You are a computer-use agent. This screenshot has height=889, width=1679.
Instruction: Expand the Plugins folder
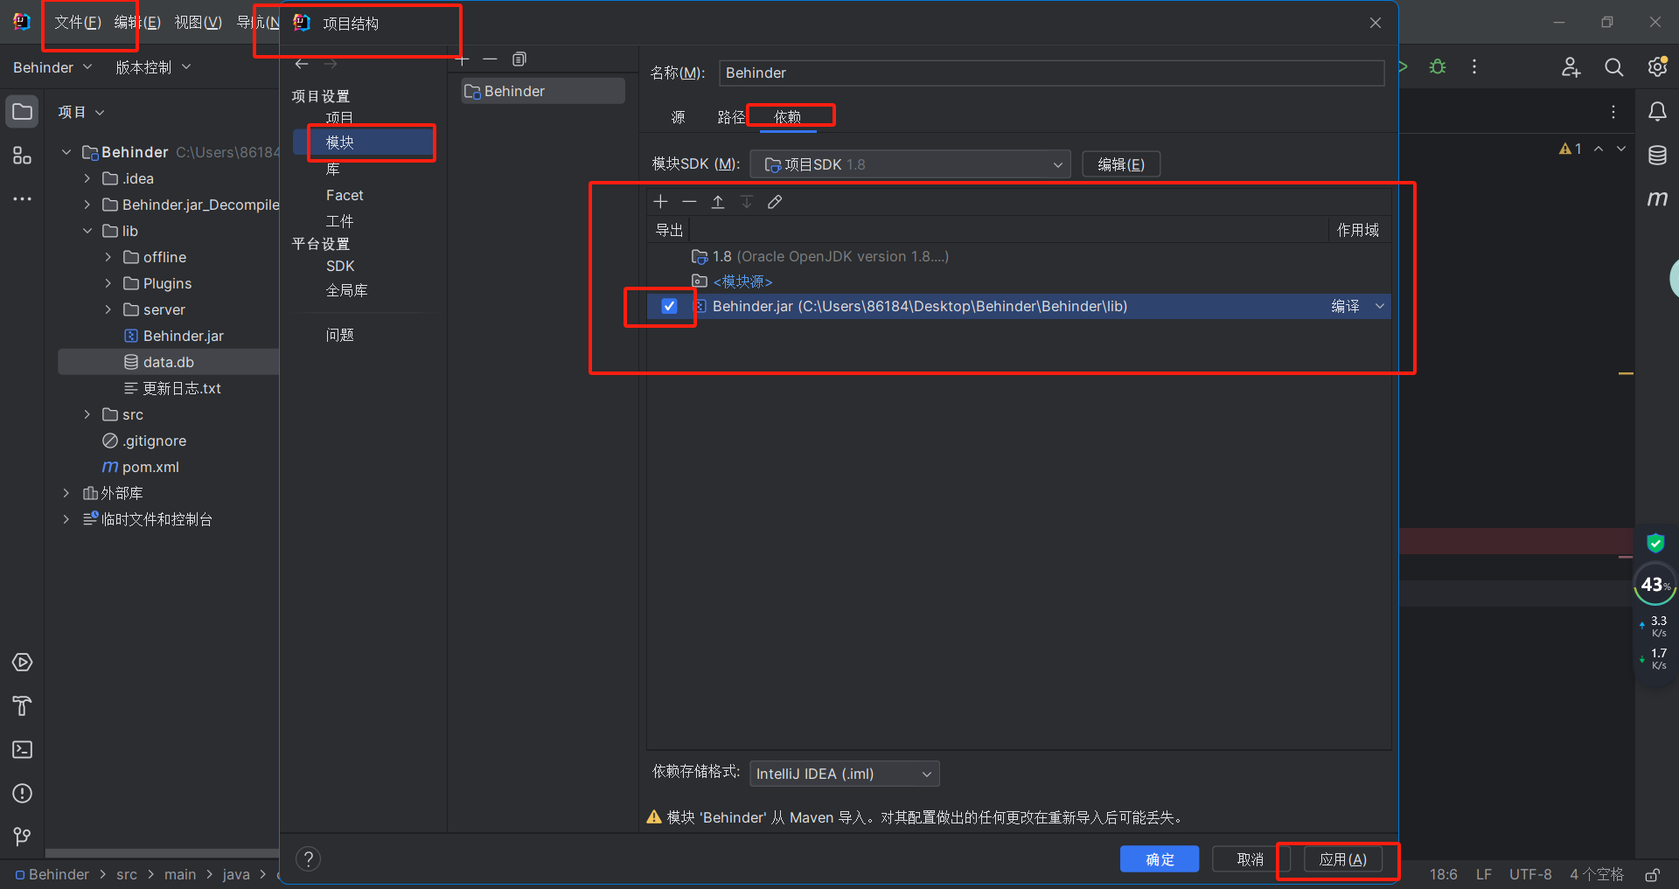(x=108, y=283)
